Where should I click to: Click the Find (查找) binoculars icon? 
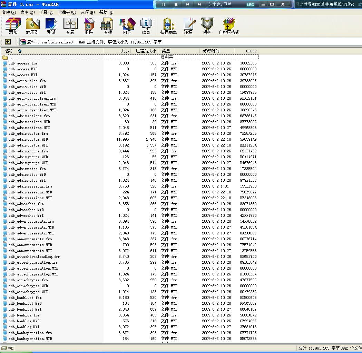coord(108,26)
